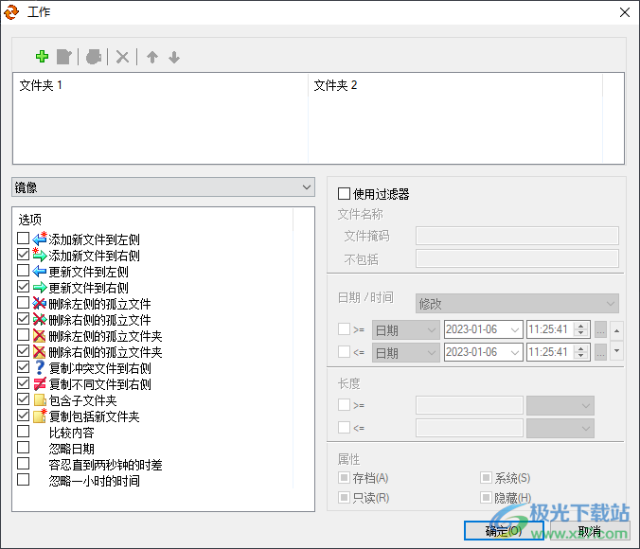
Task: Uncheck 复制冲突文件到右侧 checkbox
Action: click(x=24, y=367)
